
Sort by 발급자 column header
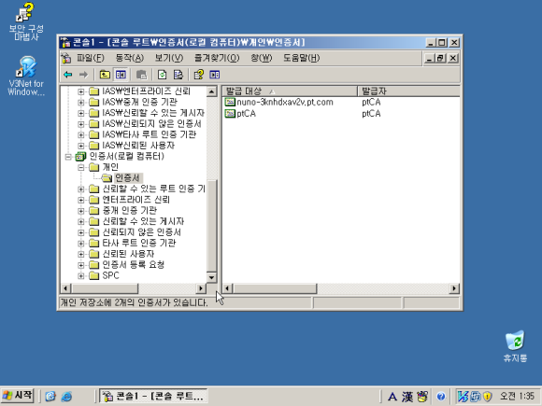coord(409,91)
